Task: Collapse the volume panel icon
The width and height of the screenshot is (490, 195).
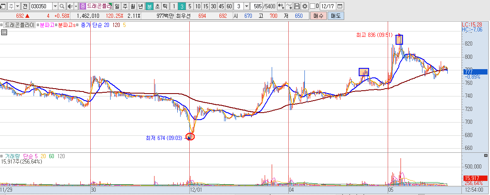Action: coord(1,156)
